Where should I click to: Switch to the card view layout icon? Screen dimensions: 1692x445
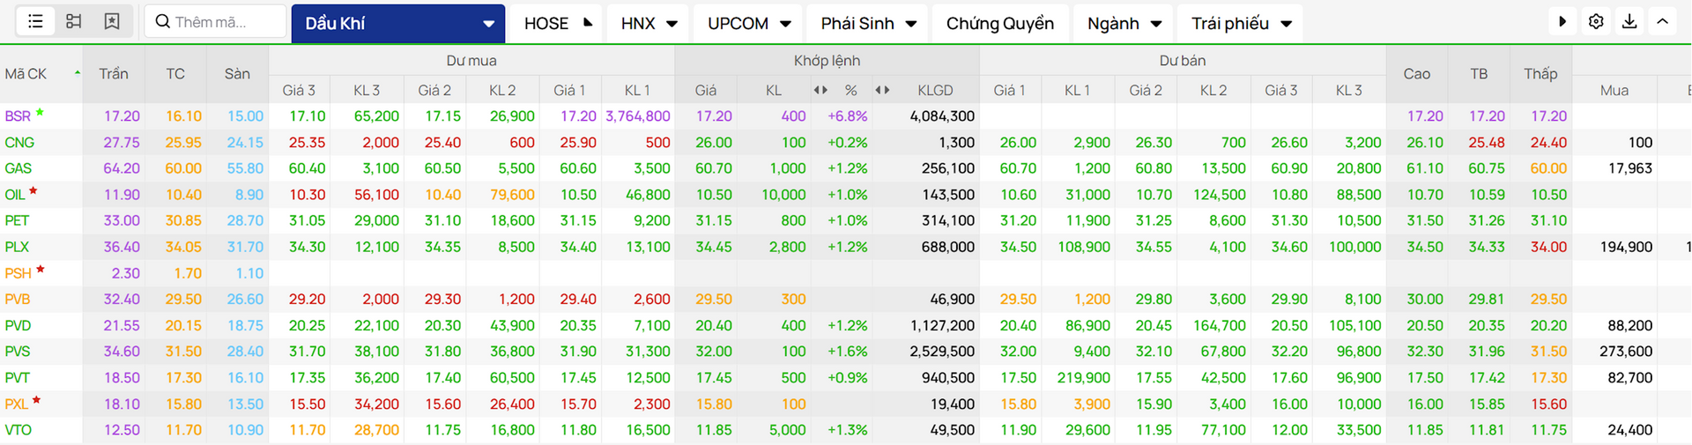click(x=74, y=21)
